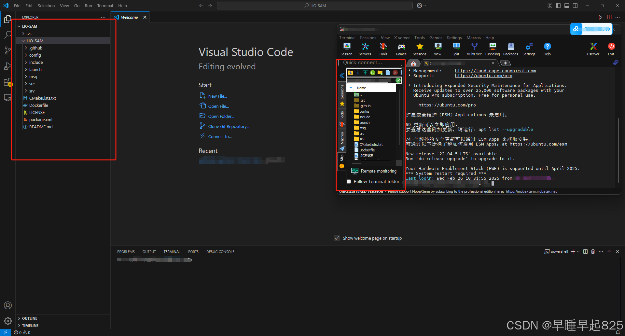Click the New File... link
This screenshot has width=625, height=336.
click(217, 96)
